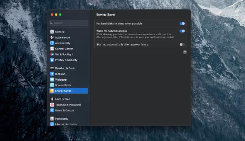
Task: Open Screen Saver settings
Action: point(63,85)
